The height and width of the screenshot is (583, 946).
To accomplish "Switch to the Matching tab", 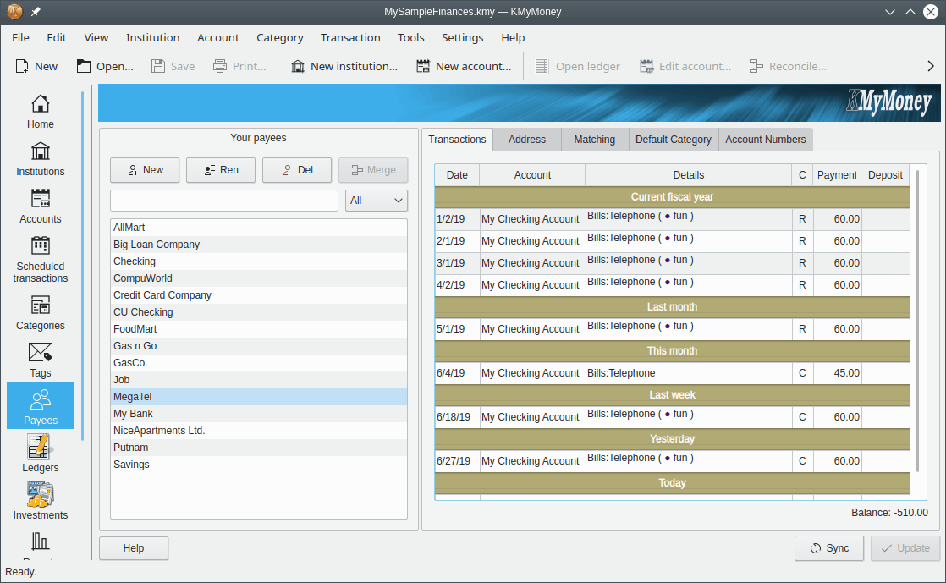I will tap(594, 140).
